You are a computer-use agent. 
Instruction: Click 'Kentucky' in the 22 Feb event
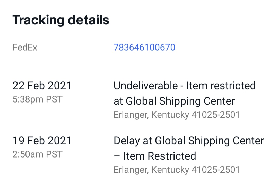[170, 115]
